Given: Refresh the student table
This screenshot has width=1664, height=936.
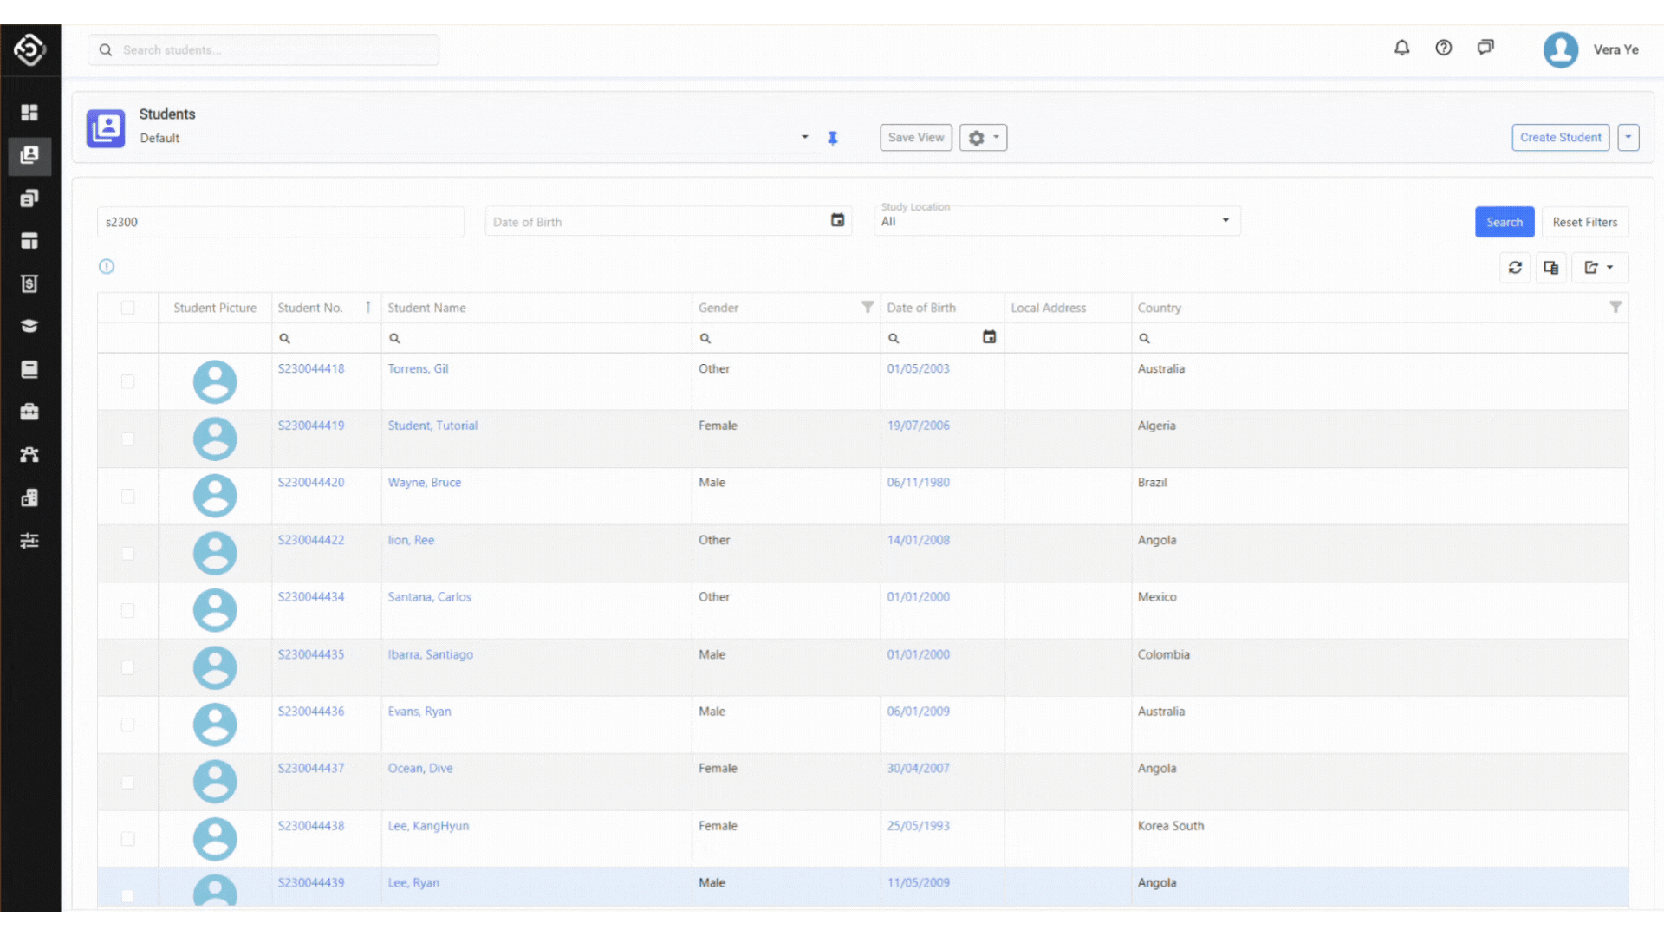Looking at the screenshot, I should click(x=1515, y=268).
